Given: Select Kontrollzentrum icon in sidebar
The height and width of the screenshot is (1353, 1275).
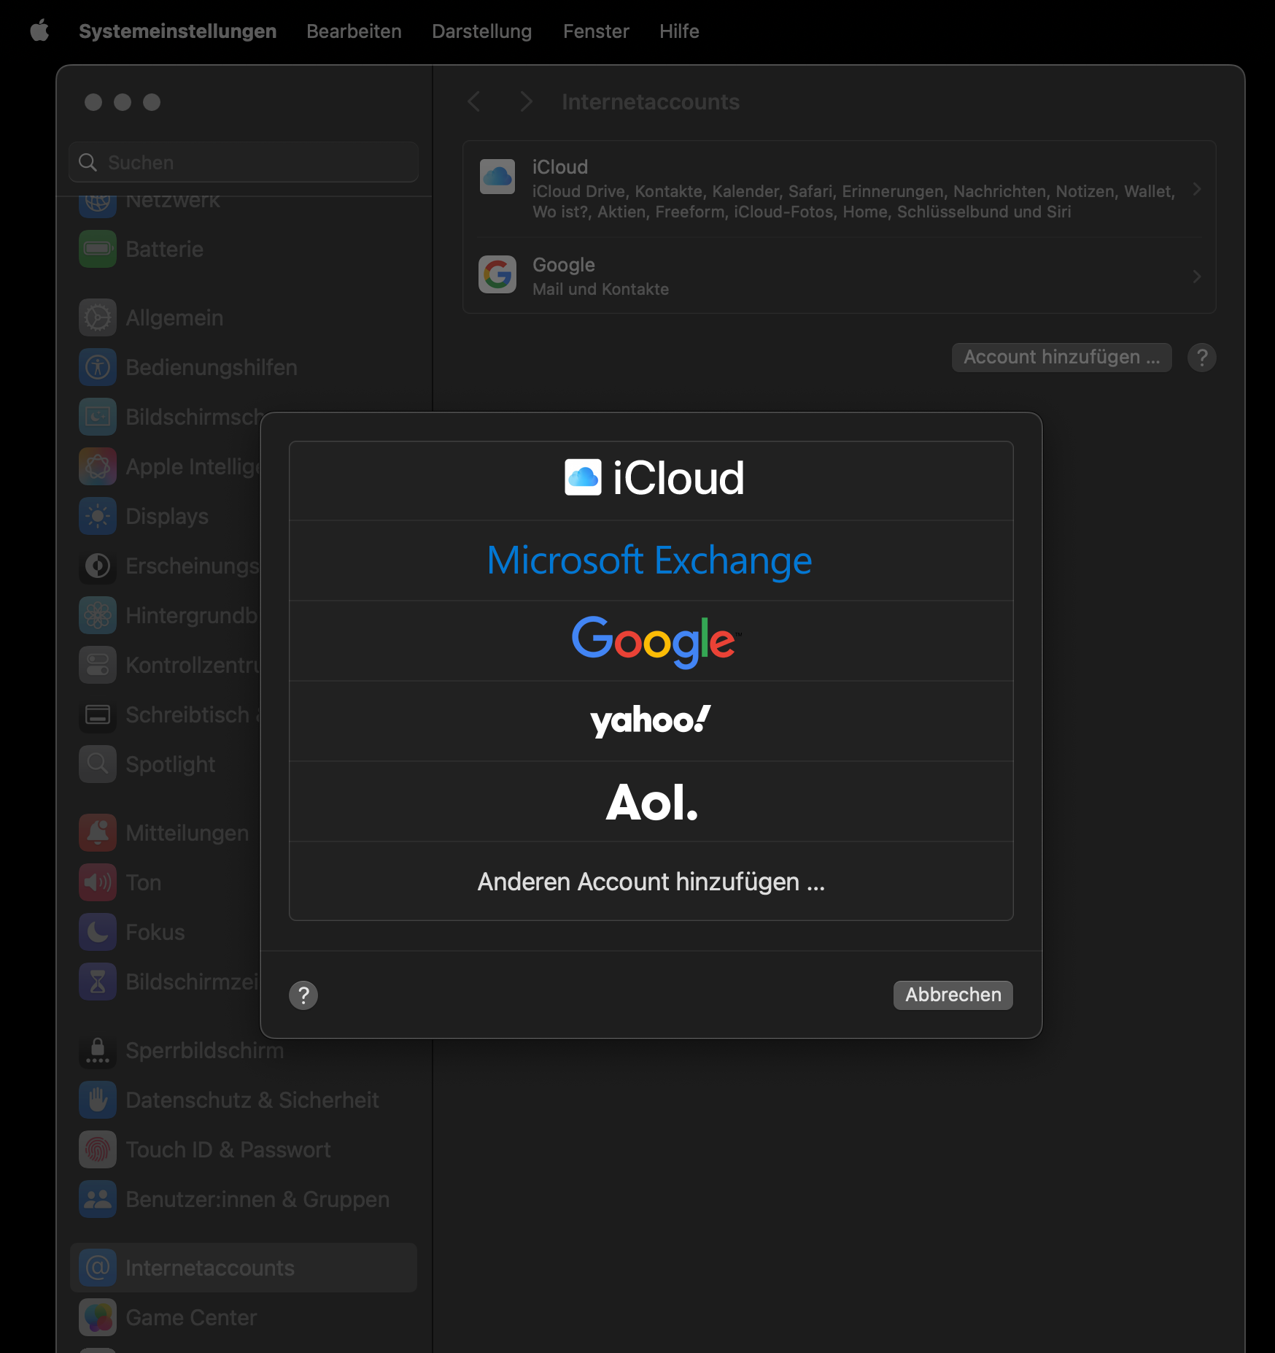Looking at the screenshot, I should click(x=98, y=665).
